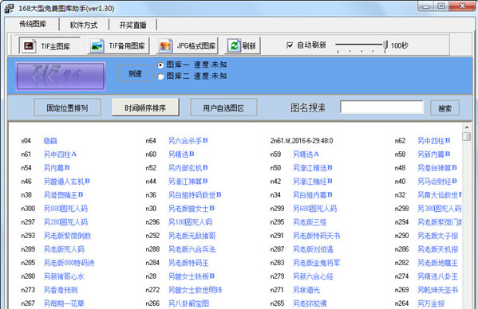Click the 固定位置排列 button
The image size is (478, 309).
coord(67,108)
